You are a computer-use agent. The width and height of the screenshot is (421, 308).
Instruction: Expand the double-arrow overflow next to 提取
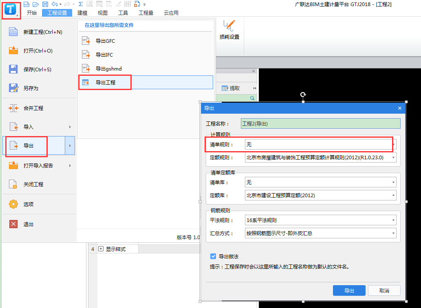(x=255, y=88)
